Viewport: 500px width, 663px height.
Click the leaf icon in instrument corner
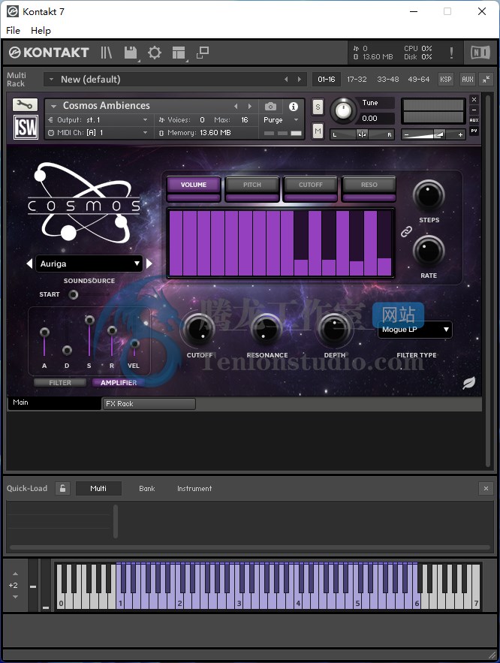coord(468,382)
